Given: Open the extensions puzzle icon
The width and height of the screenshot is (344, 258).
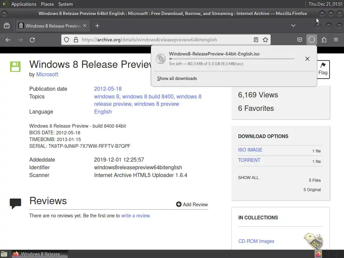Looking at the screenshot, I should click(324, 40).
